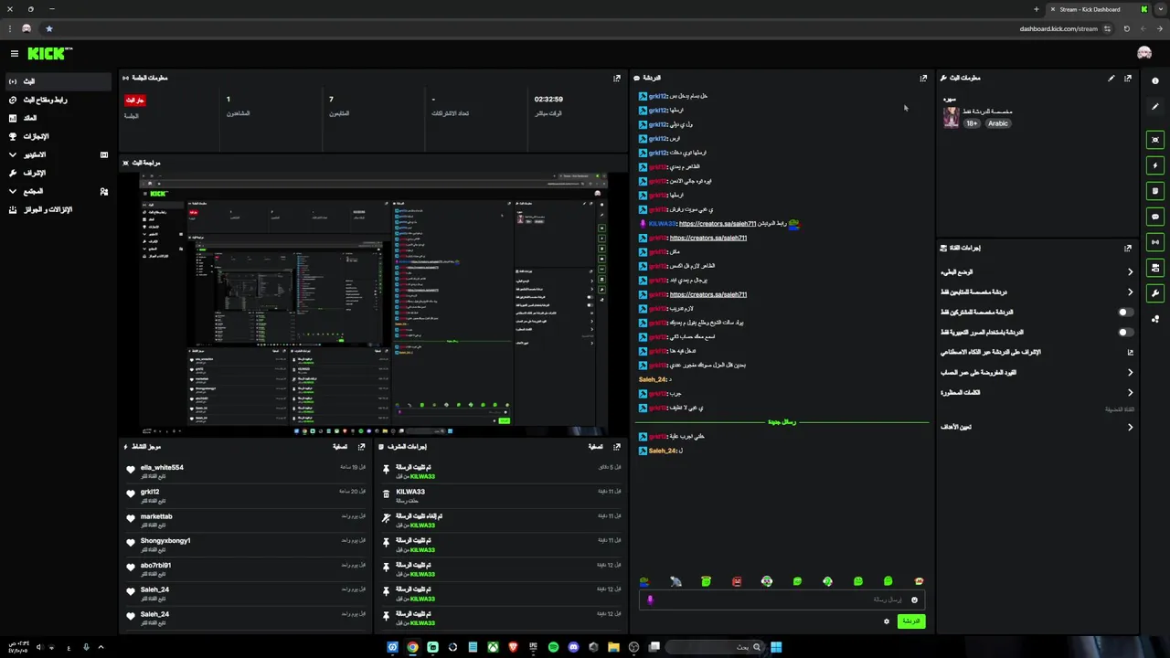Click info icon in right rail
The height and width of the screenshot is (658, 1170).
click(1155, 81)
